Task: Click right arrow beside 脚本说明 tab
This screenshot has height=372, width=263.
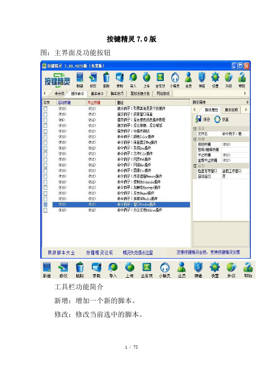Action: (246, 110)
